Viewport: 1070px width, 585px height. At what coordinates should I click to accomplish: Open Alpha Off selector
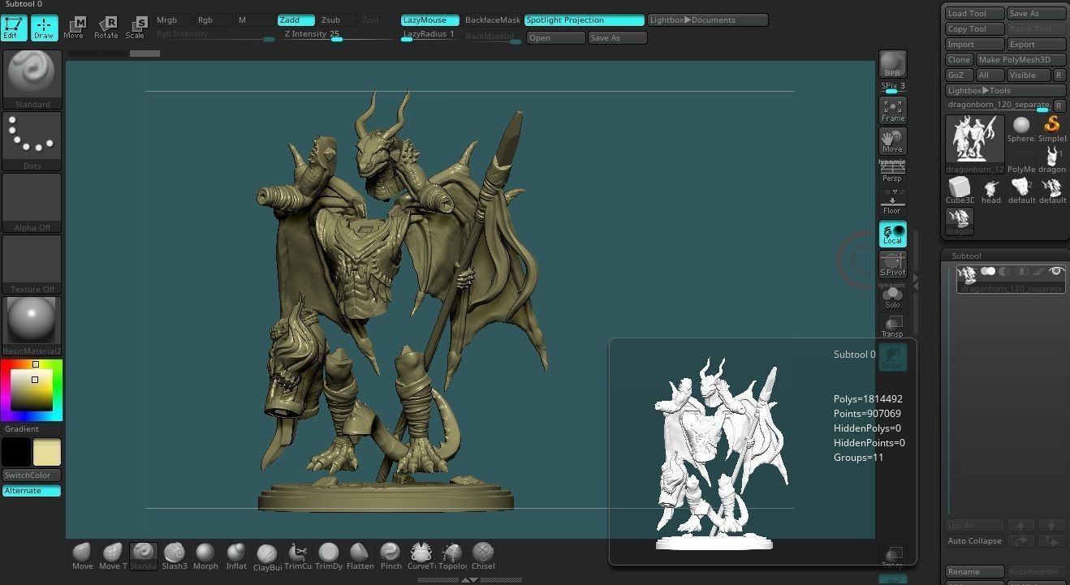point(32,203)
